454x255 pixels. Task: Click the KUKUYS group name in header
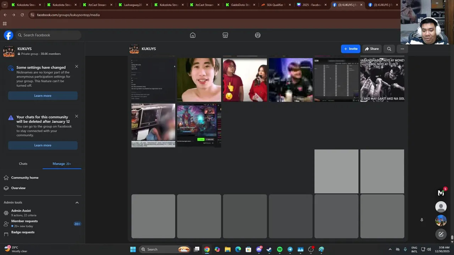click(149, 49)
